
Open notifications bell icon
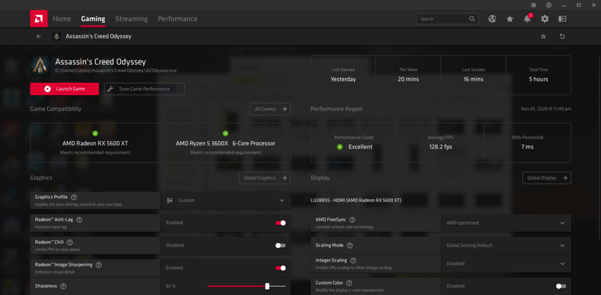point(527,19)
